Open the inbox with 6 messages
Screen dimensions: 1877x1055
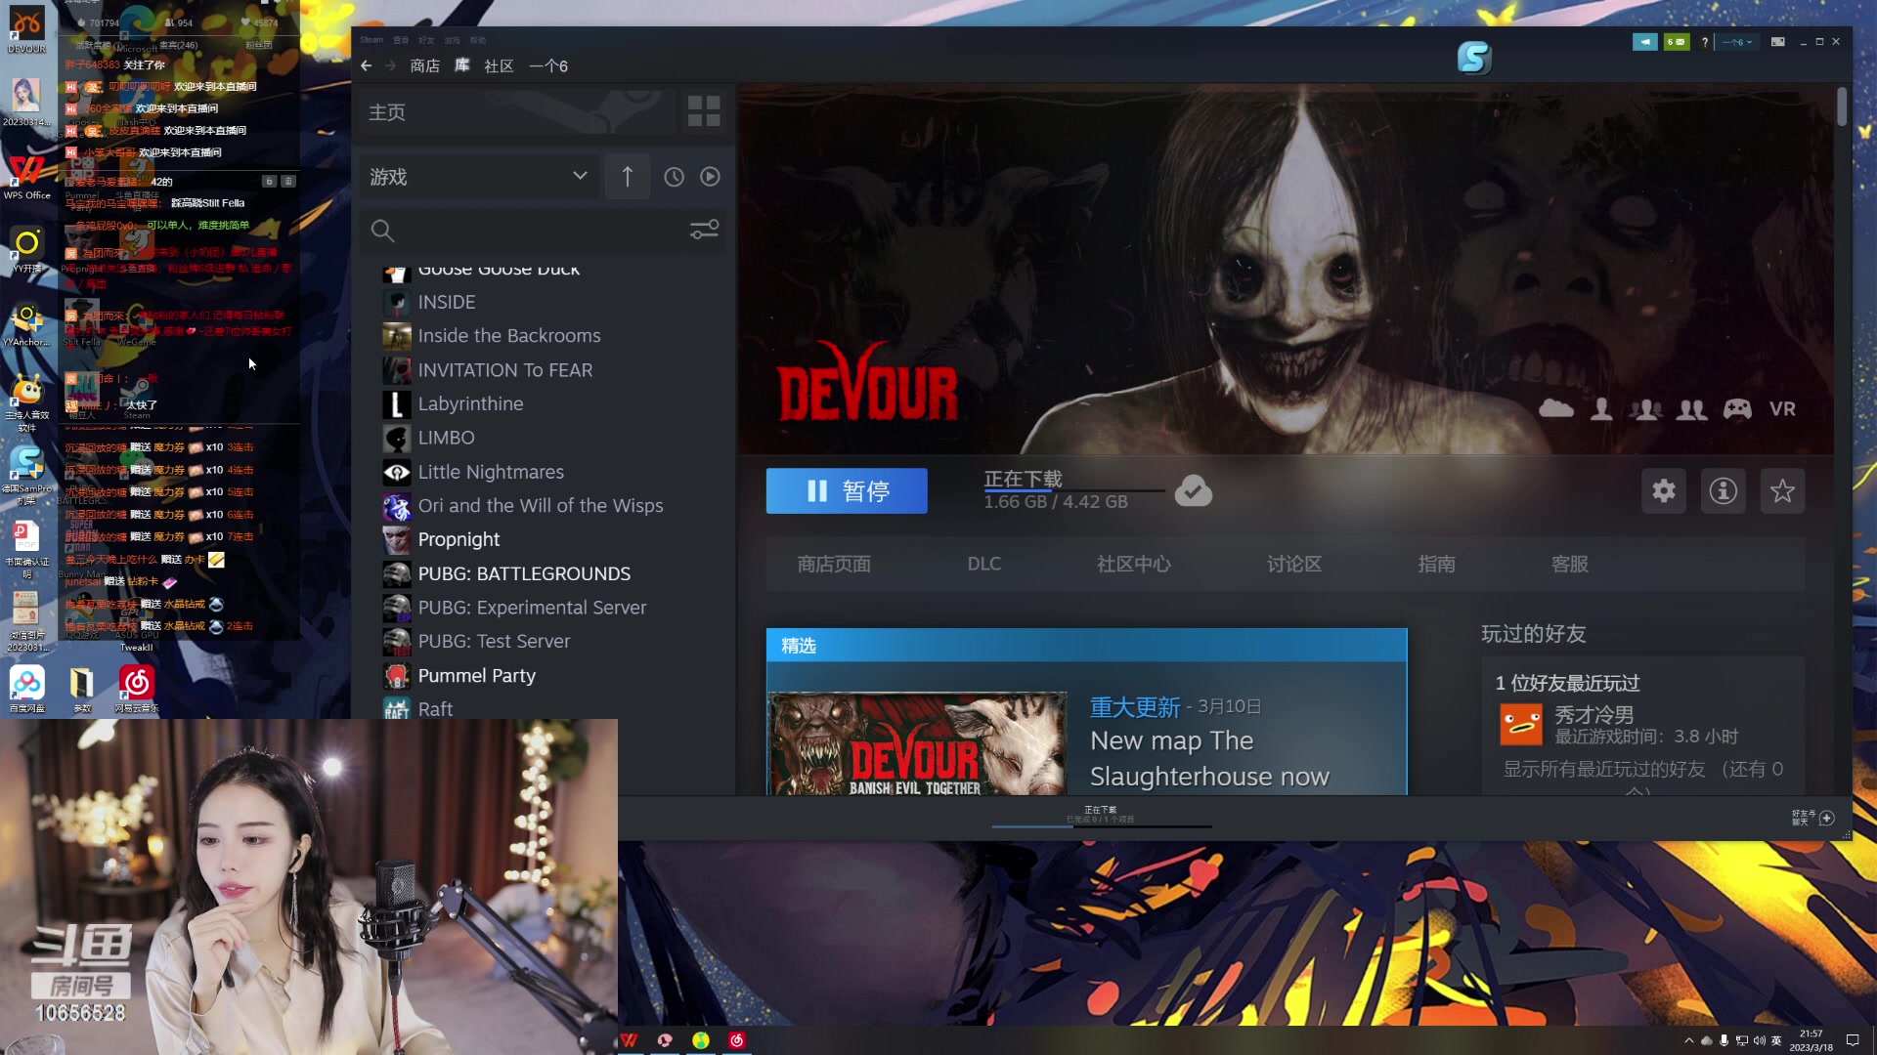coord(1677,42)
